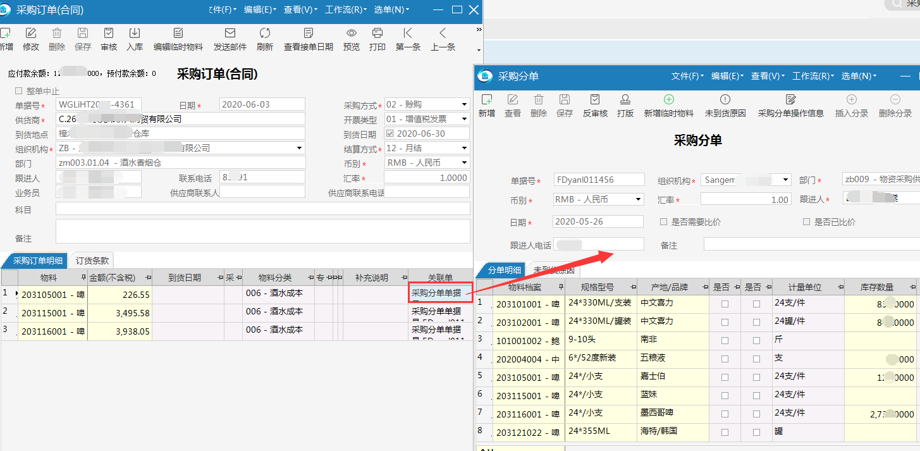Select the 分单明细 tab
This screenshot has width=920, height=451.
(504, 270)
